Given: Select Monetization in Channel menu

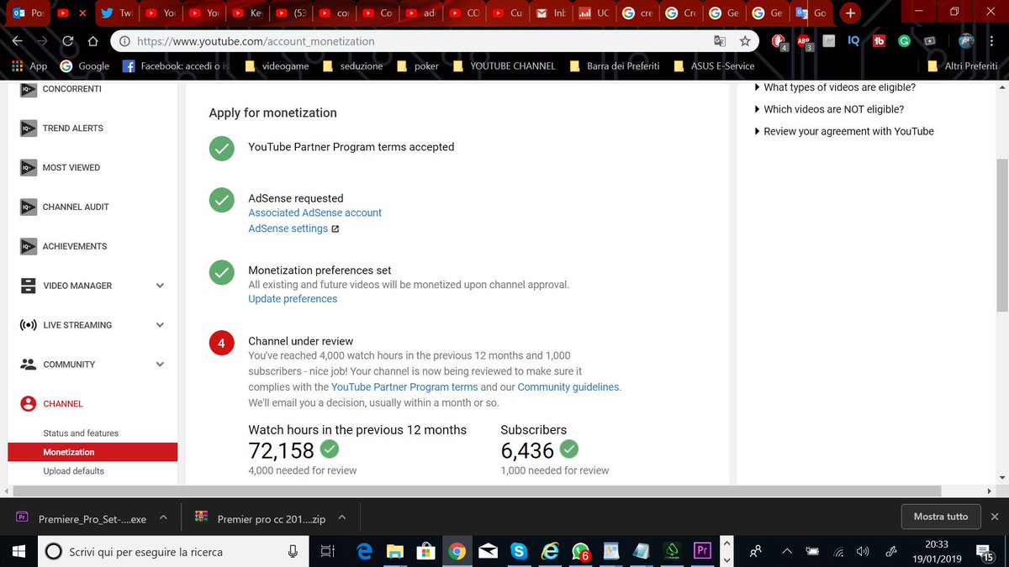Looking at the screenshot, I should [x=92, y=452].
